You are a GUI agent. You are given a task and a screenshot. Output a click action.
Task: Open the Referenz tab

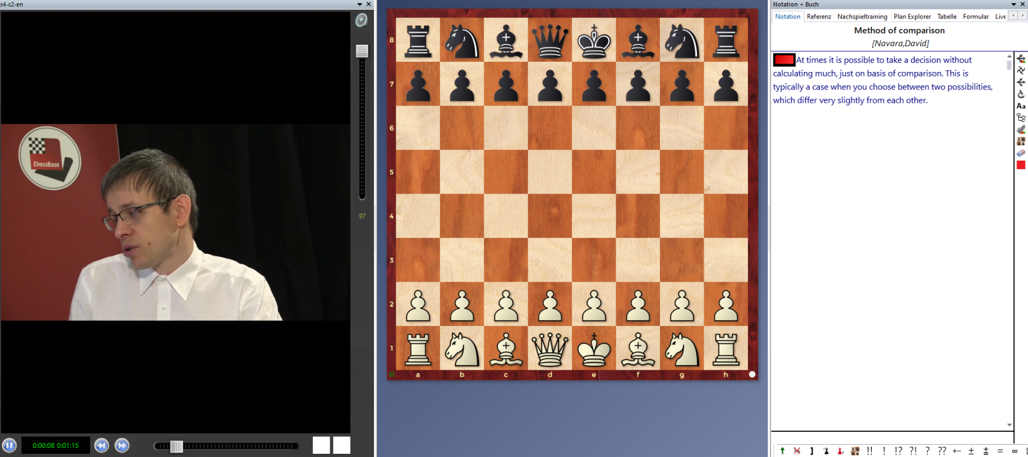point(819,17)
